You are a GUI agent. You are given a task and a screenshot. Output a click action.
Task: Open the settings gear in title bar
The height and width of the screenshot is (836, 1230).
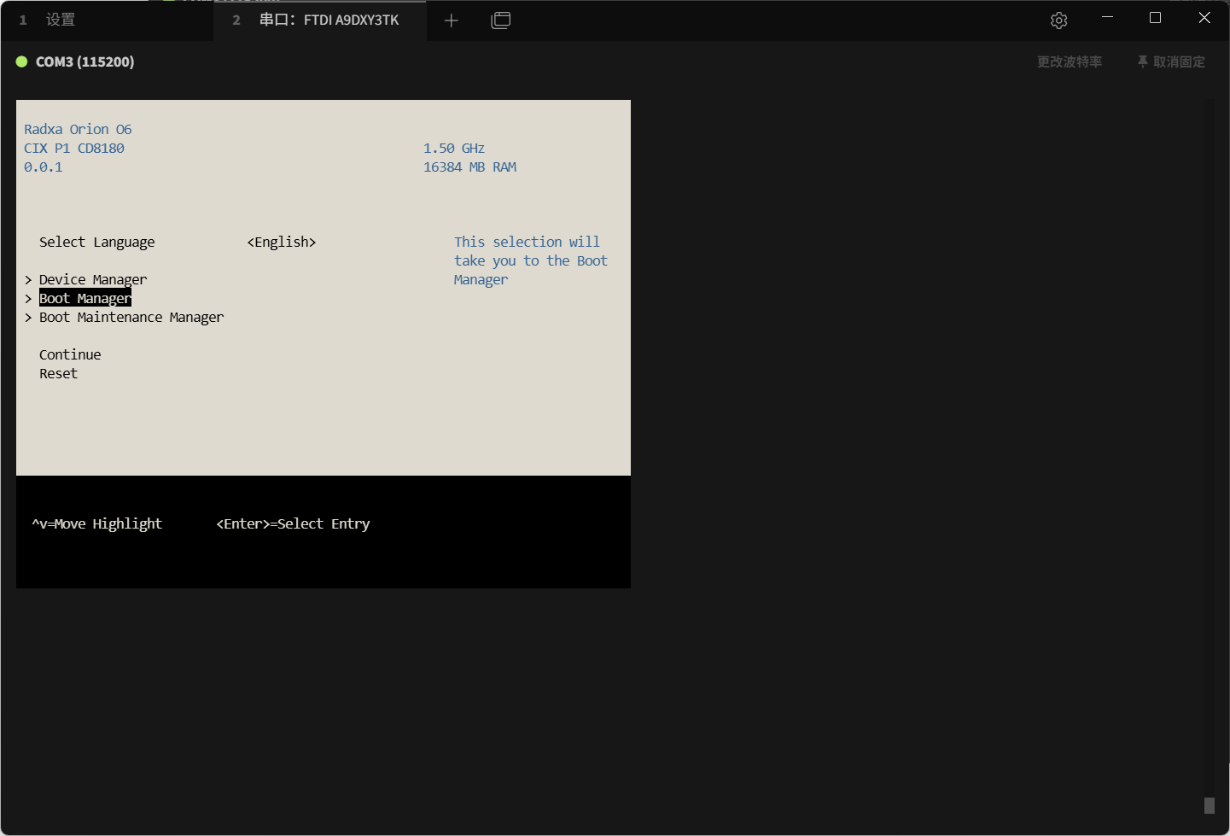click(1058, 20)
